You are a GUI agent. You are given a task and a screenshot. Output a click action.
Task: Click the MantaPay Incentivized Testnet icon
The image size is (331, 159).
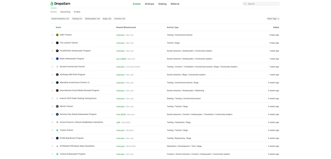pyautogui.click(x=57, y=83)
